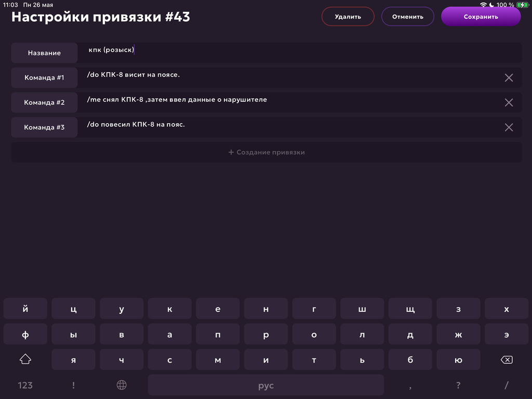532x399 pixels.
Task: Tap the т key
Action: [314, 360]
